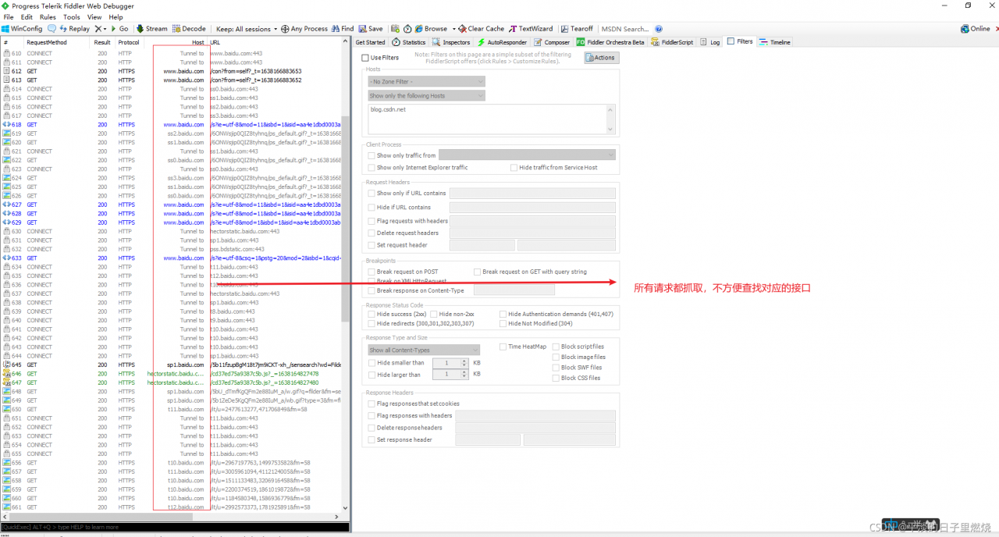Open the TextWizard tool
The width and height of the screenshot is (999, 537).
click(x=531, y=29)
